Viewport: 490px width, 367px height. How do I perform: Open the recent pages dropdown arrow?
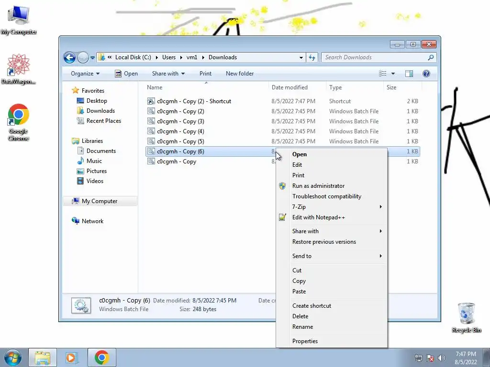point(92,58)
